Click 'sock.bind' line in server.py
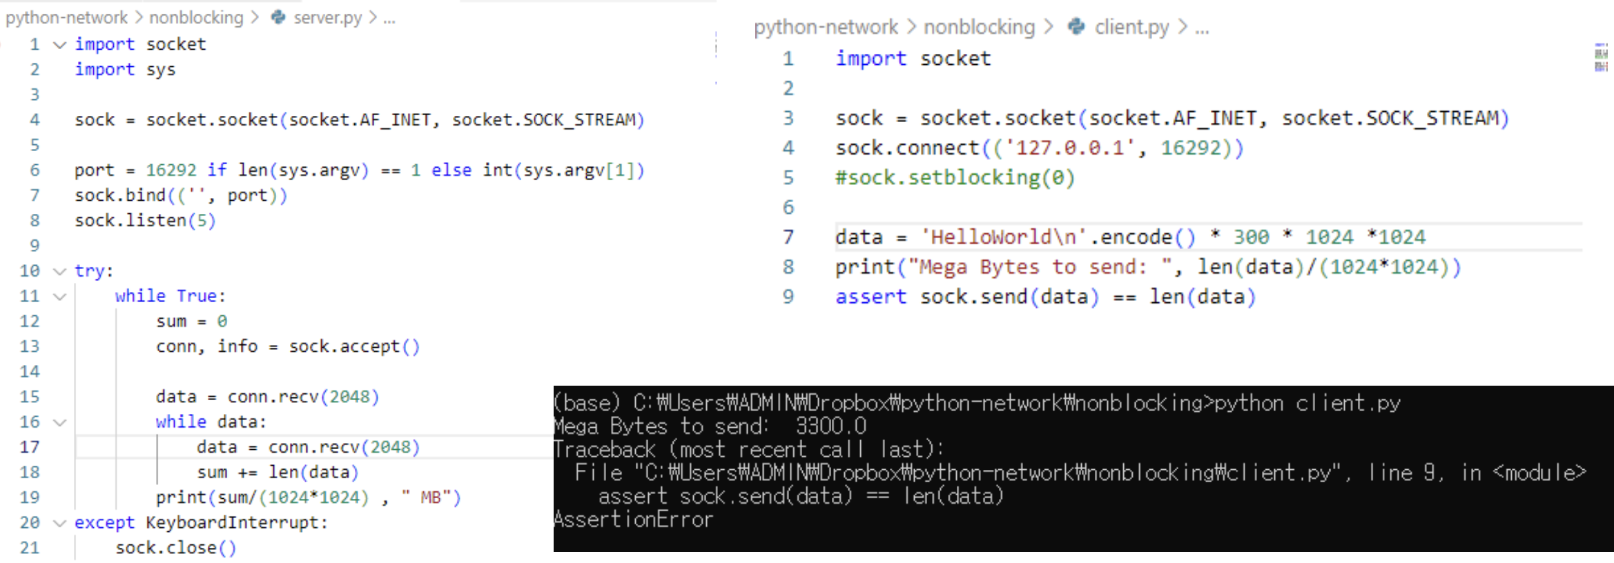 point(180,196)
